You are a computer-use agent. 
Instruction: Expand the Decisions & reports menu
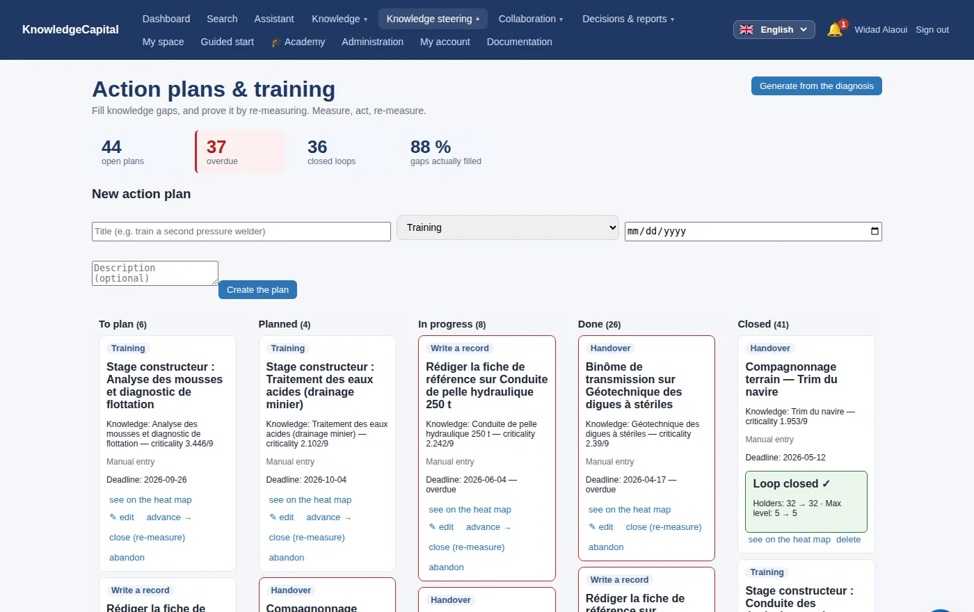click(x=628, y=19)
